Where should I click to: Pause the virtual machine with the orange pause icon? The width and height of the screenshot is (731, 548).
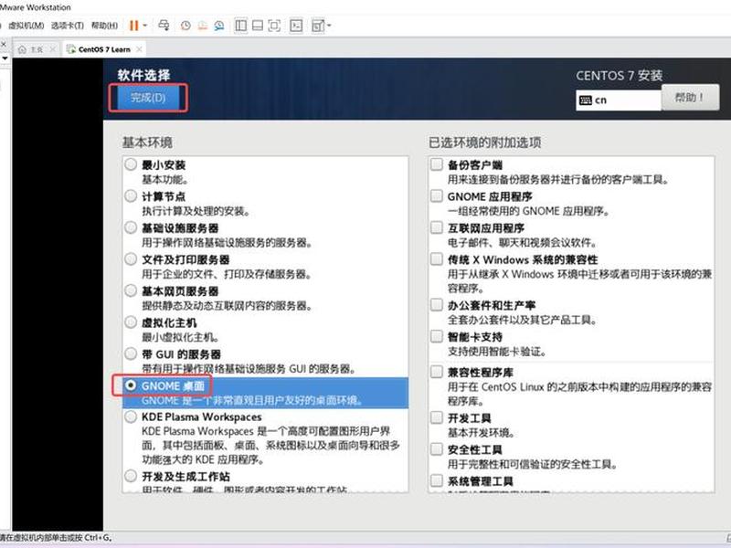(133, 26)
